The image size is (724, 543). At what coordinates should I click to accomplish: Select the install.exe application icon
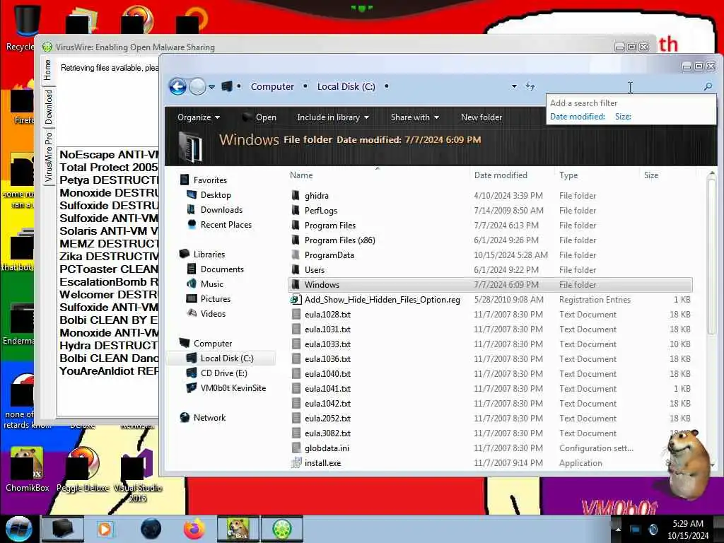pos(296,462)
